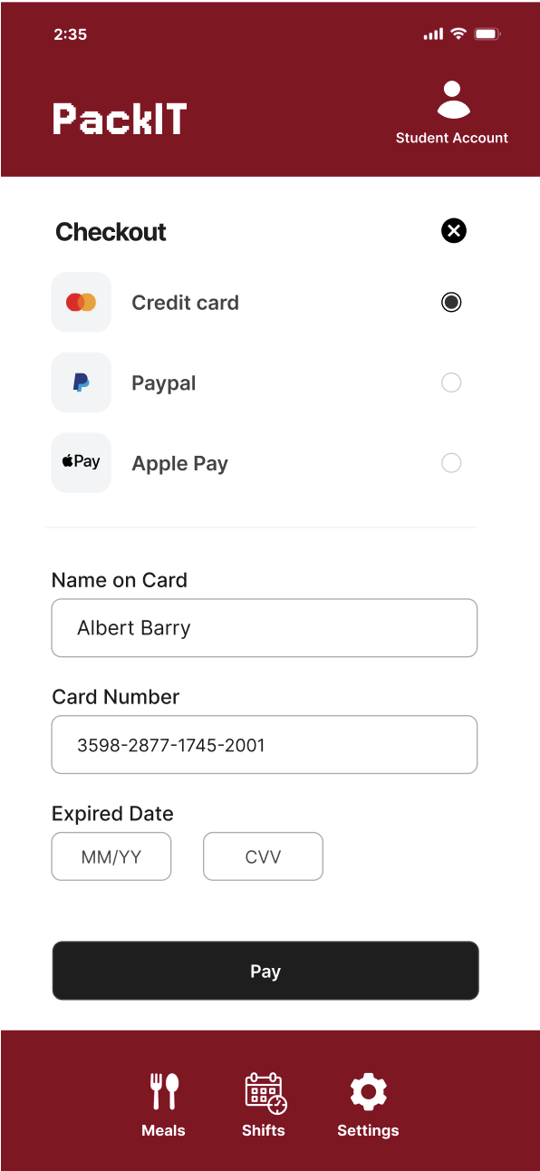
Task: Switch to the Meals tab
Action: point(163,1104)
